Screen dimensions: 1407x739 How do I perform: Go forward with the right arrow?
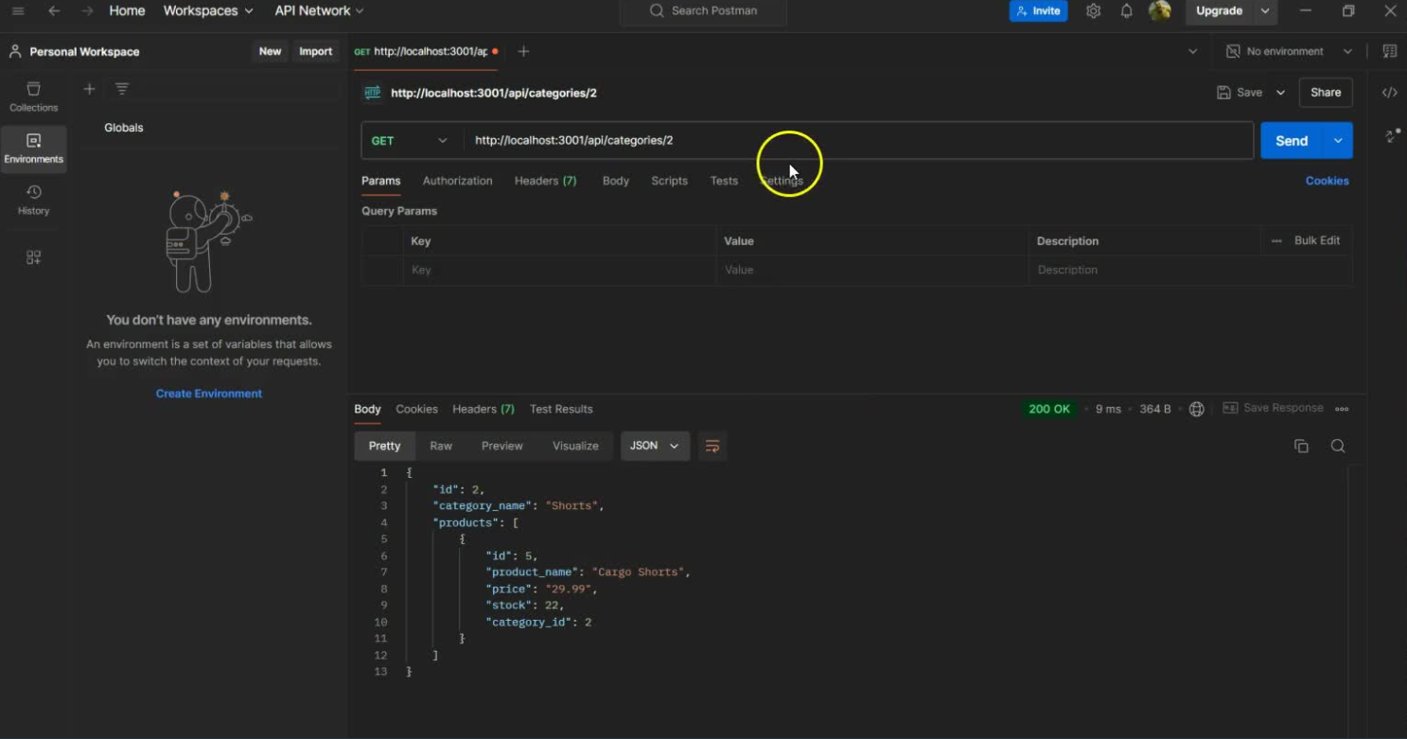[x=87, y=11]
